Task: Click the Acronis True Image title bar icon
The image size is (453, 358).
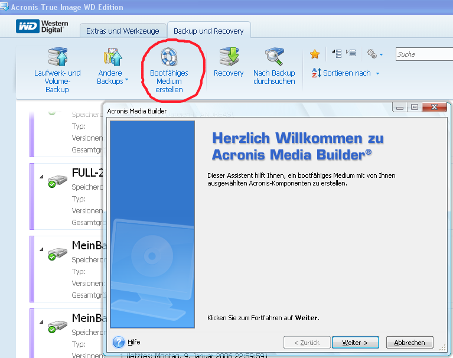Action: (4, 6)
